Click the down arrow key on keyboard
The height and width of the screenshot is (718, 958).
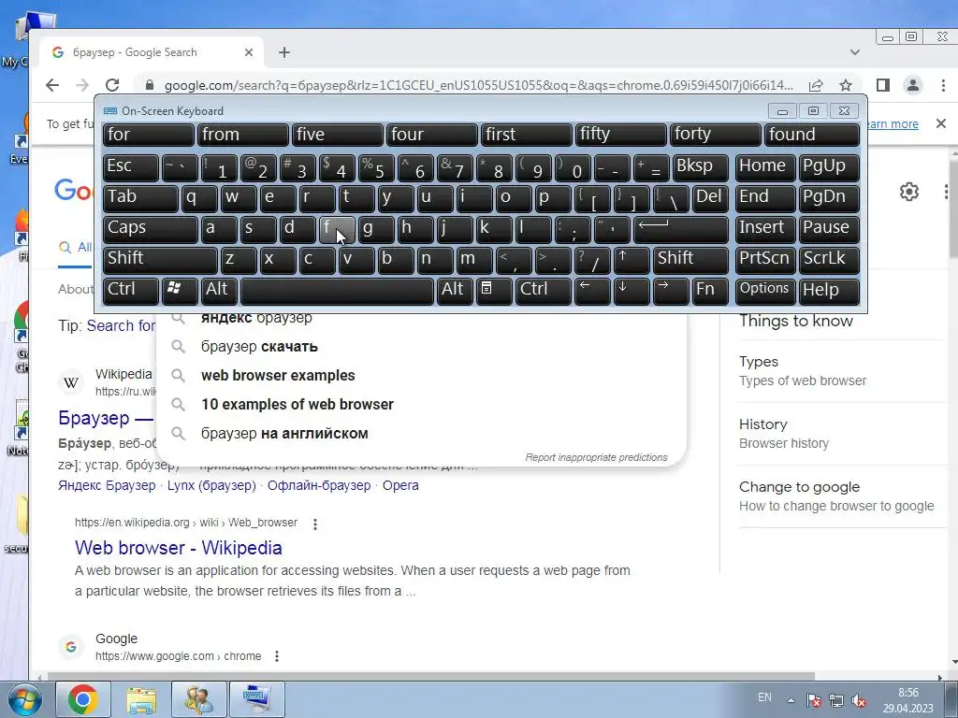click(x=631, y=291)
